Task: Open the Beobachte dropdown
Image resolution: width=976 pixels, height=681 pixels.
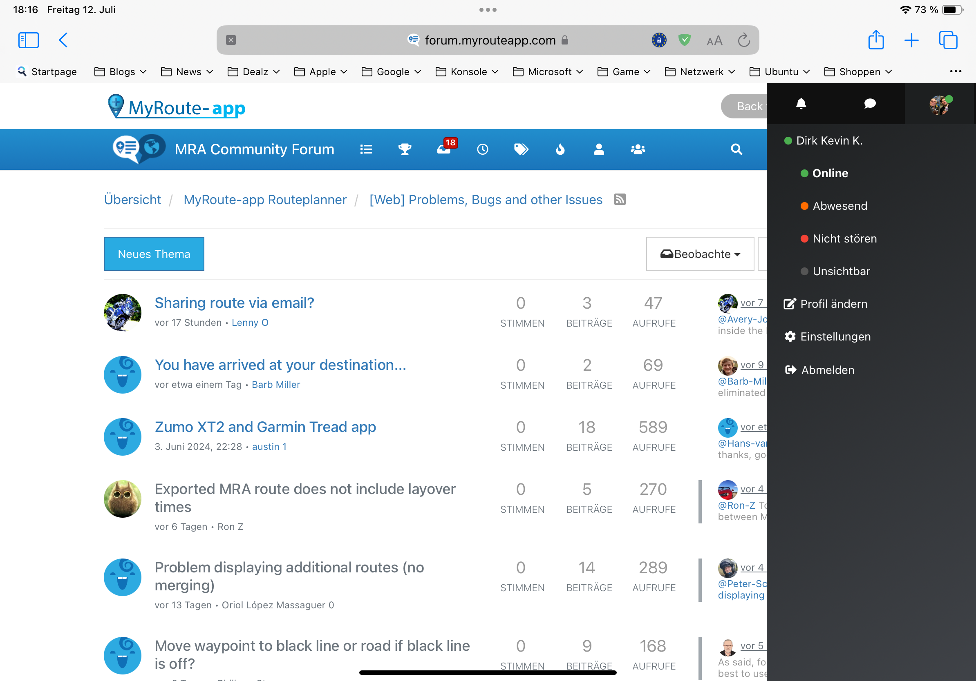Action: click(x=700, y=254)
